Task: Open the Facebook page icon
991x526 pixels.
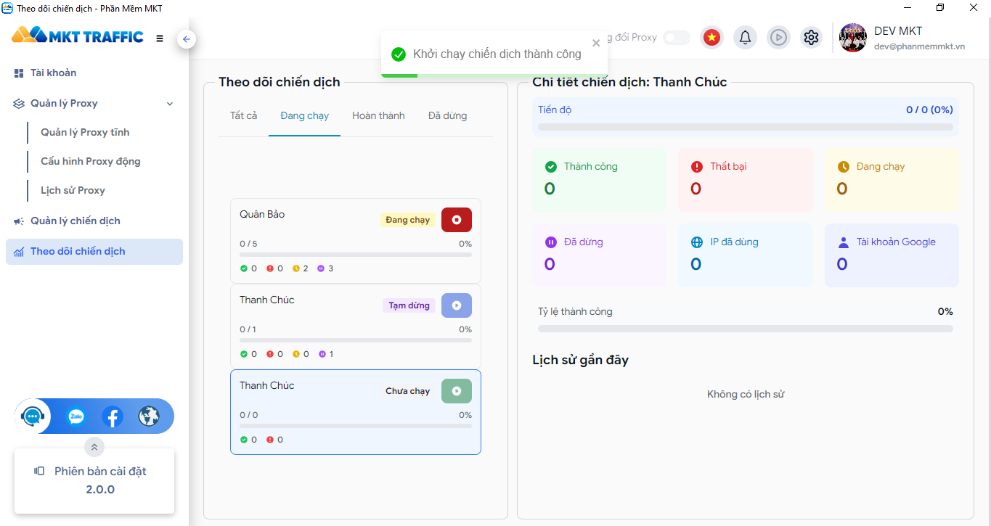Action: point(113,416)
